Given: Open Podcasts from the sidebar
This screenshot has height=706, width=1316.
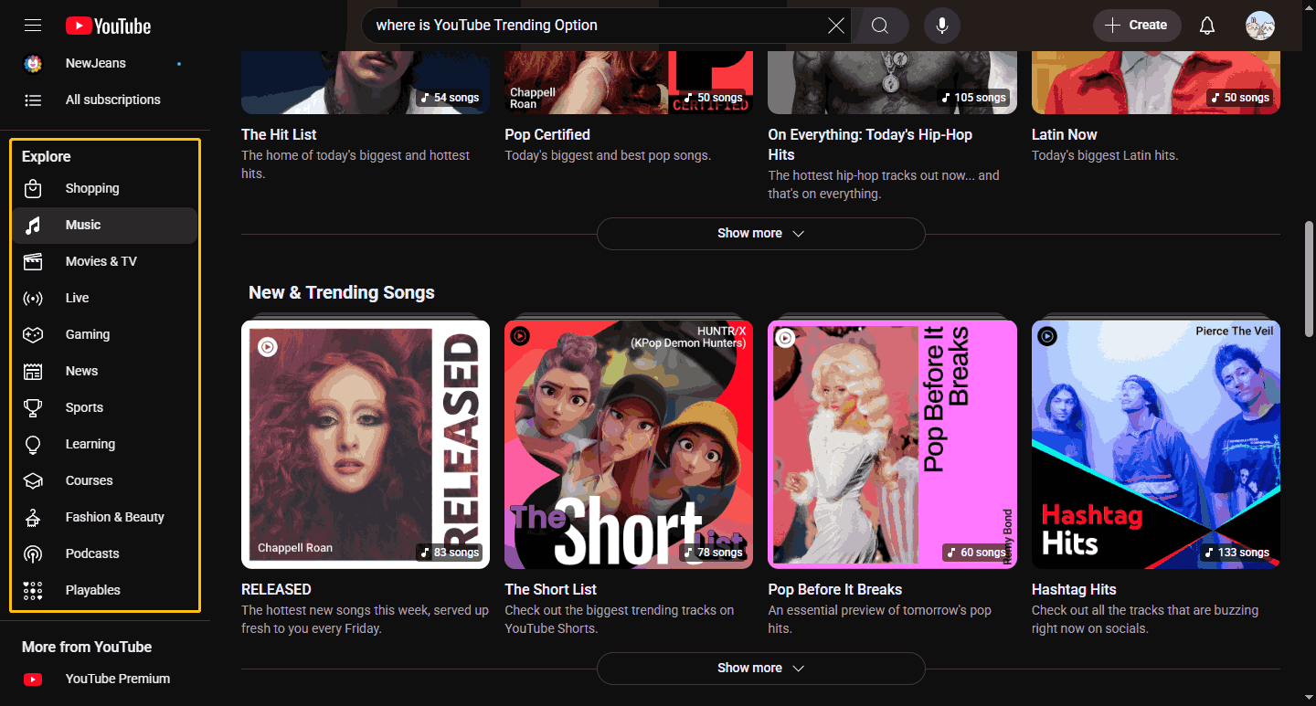Looking at the screenshot, I should (104, 553).
